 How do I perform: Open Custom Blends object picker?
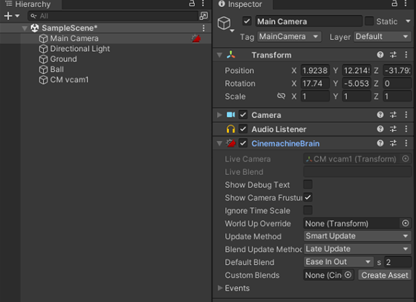pos(348,275)
